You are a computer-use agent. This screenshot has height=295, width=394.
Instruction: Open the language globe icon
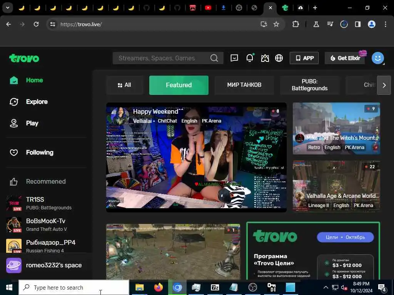pos(279,58)
